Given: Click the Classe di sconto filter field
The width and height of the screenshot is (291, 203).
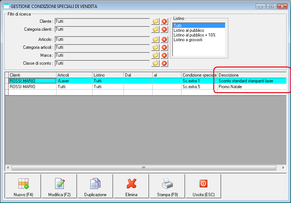Looking at the screenshot, I should coord(102,64).
